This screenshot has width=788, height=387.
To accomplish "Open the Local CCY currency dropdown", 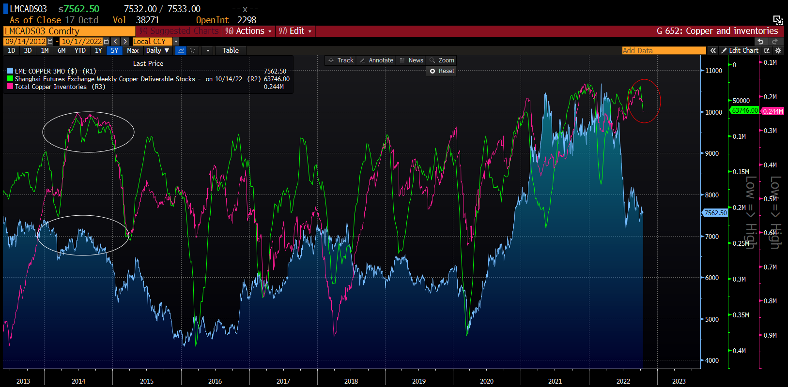I will pyautogui.click(x=176, y=42).
